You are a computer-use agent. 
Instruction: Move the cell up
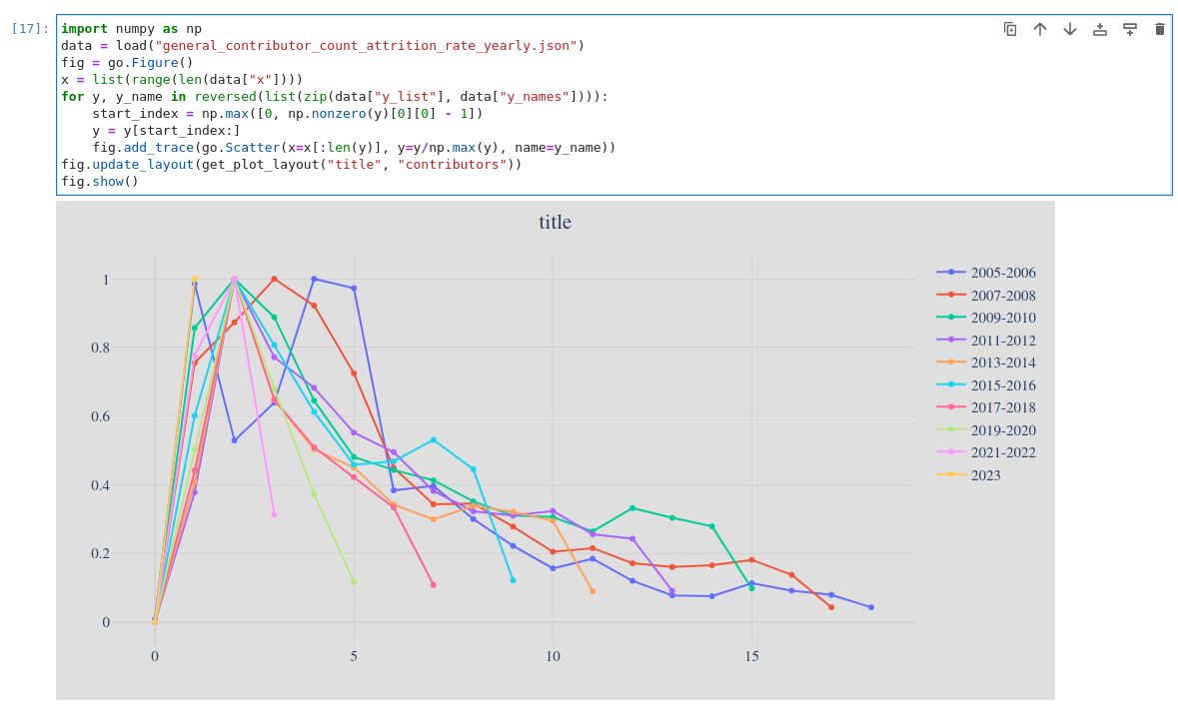click(x=1040, y=29)
